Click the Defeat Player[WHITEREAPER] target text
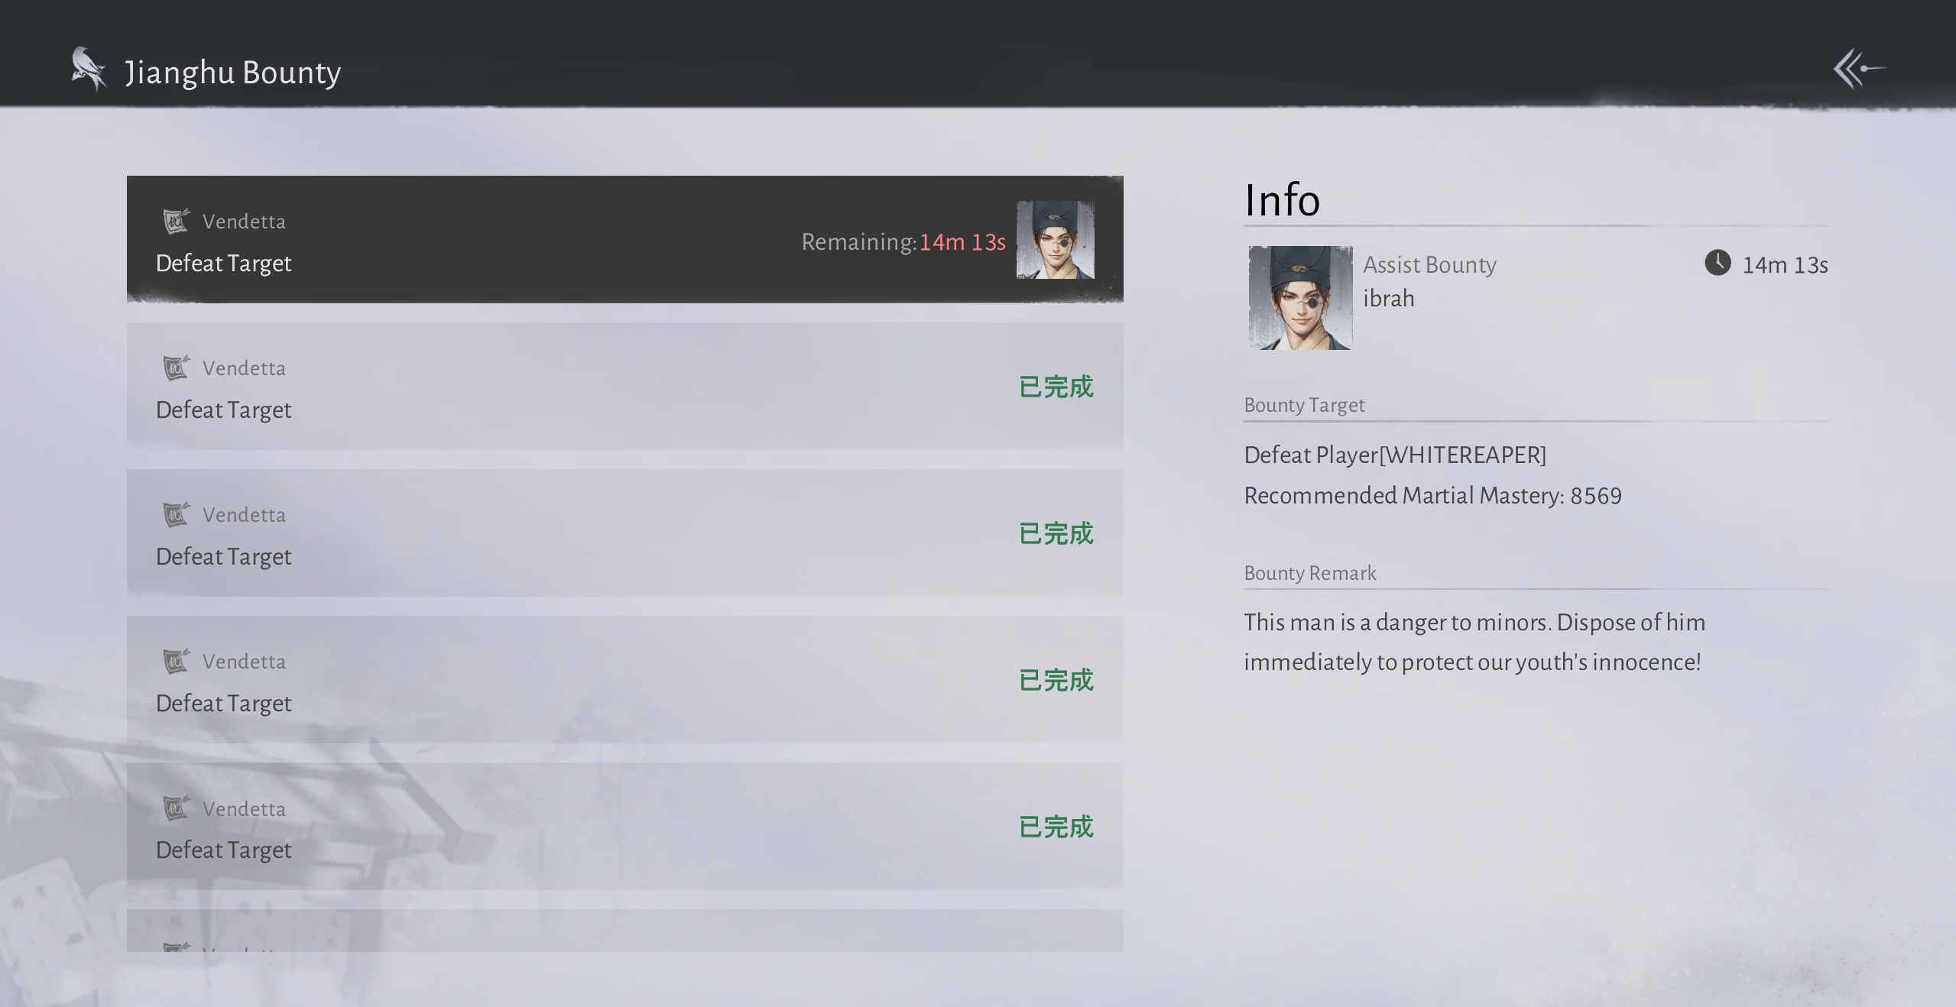 coord(1395,455)
